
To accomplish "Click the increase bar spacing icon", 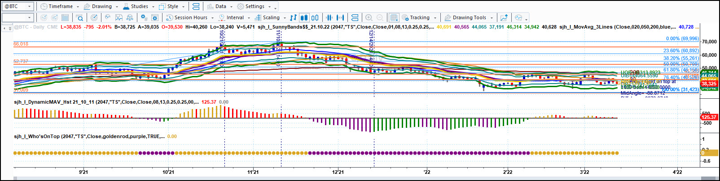I will tap(340, 17).
